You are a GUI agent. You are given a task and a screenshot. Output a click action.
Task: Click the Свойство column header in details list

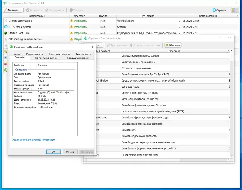(x=25, y=65)
